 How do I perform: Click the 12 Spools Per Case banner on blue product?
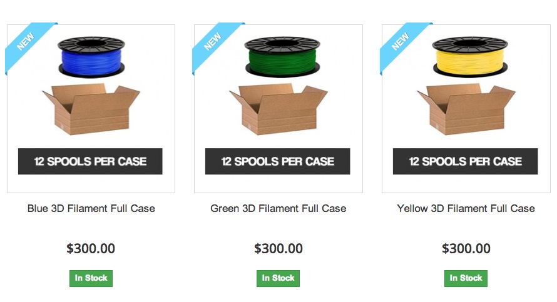[x=90, y=161]
